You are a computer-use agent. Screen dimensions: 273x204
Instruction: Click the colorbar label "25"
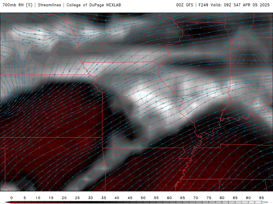point(77,198)
